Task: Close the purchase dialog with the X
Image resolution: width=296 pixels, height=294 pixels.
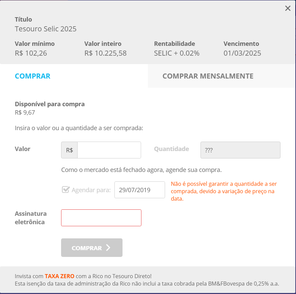Action: (288, 8)
